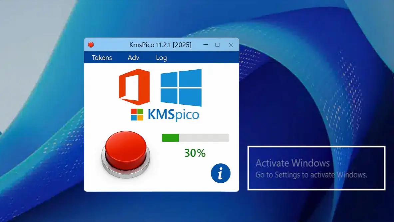
Task: Click the 30% percentage label
Action: (x=195, y=153)
